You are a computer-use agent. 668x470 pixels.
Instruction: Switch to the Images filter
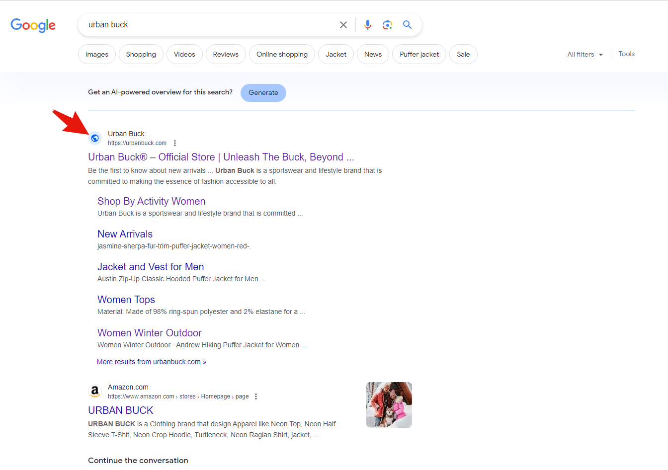97,54
